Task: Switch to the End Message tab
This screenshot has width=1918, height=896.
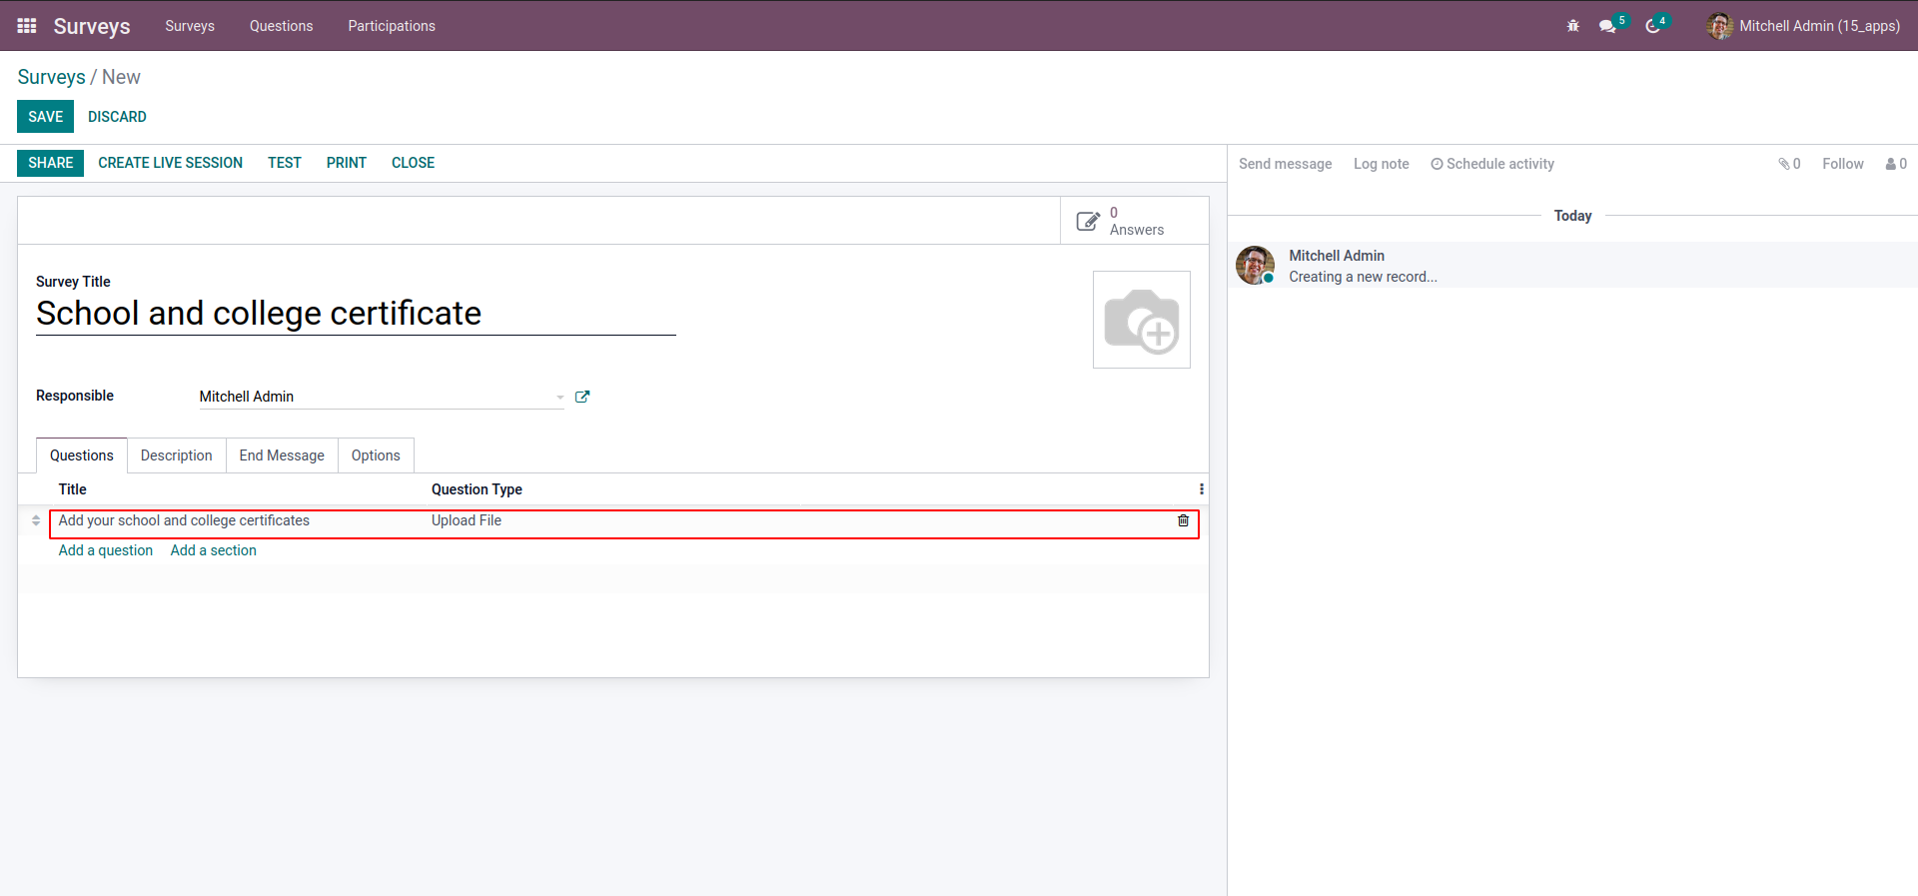Action: tap(282, 455)
